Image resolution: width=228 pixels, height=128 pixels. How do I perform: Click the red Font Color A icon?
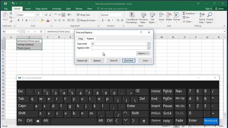[x=48, y=20]
